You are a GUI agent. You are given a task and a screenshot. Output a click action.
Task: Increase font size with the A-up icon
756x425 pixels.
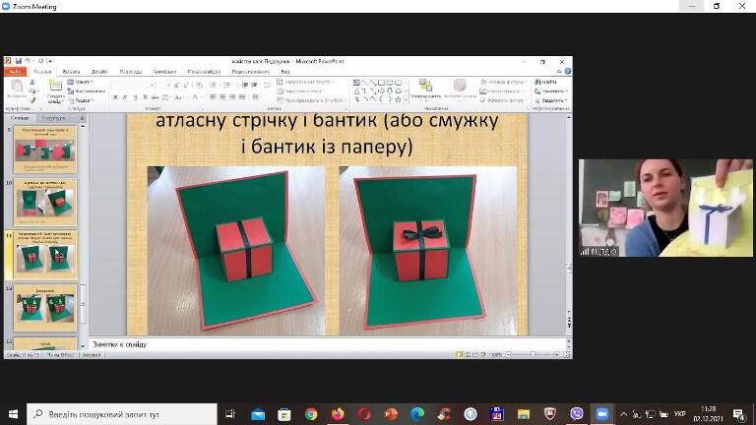pyautogui.click(x=176, y=86)
